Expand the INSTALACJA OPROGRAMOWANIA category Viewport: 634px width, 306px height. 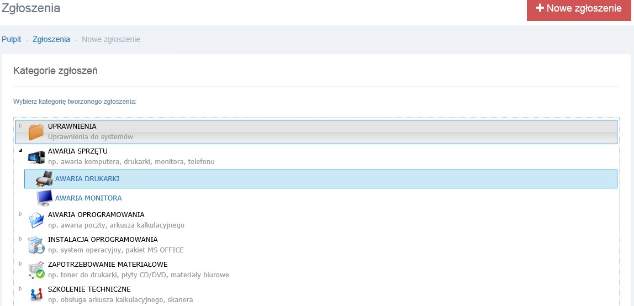click(20, 239)
